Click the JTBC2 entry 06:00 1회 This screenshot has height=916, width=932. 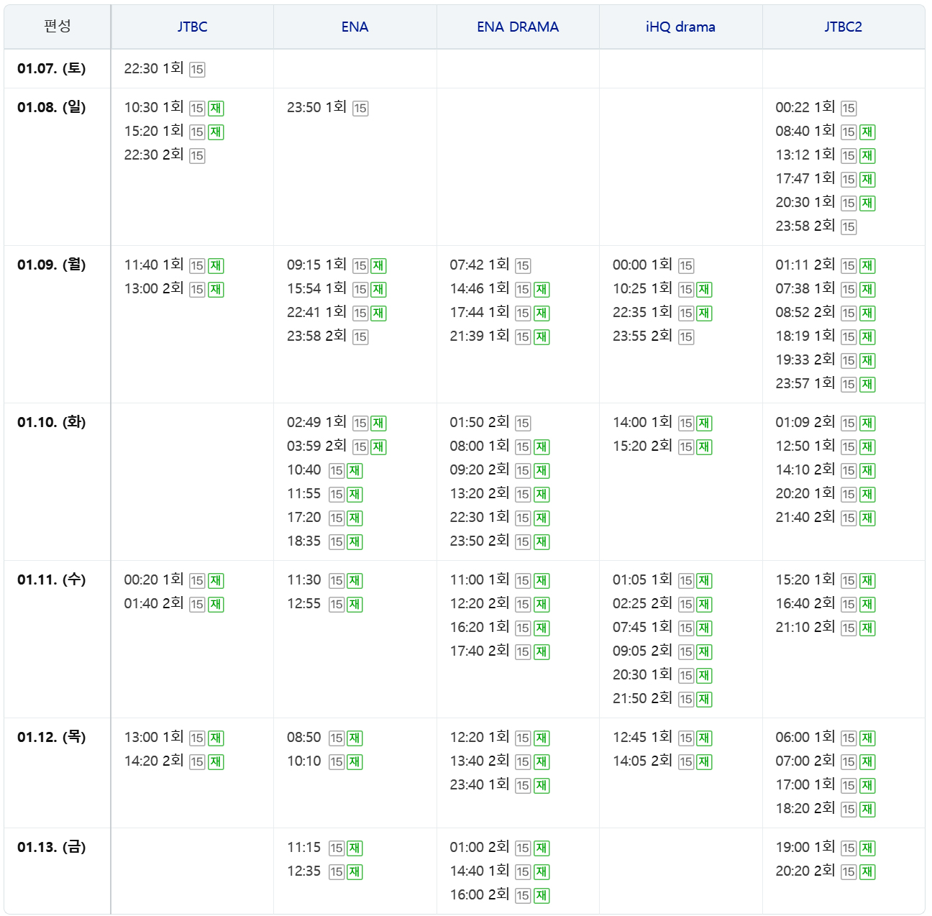pyautogui.click(x=805, y=737)
